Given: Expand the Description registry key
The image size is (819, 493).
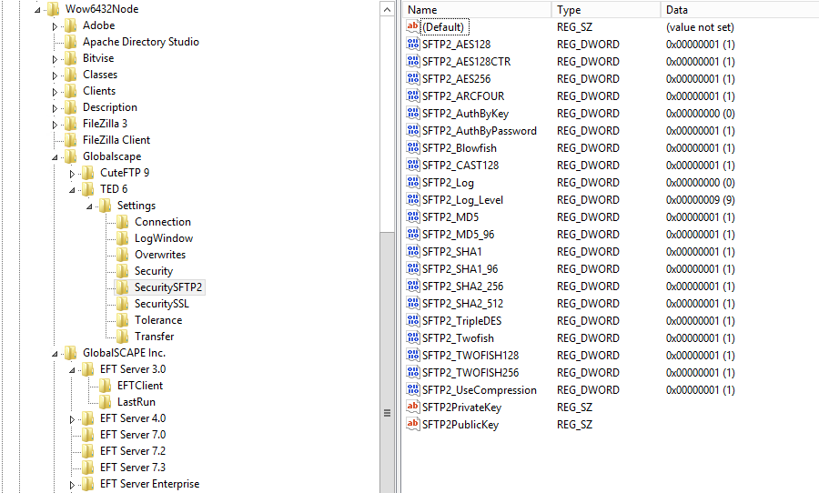Looking at the screenshot, I should (55, 108).
